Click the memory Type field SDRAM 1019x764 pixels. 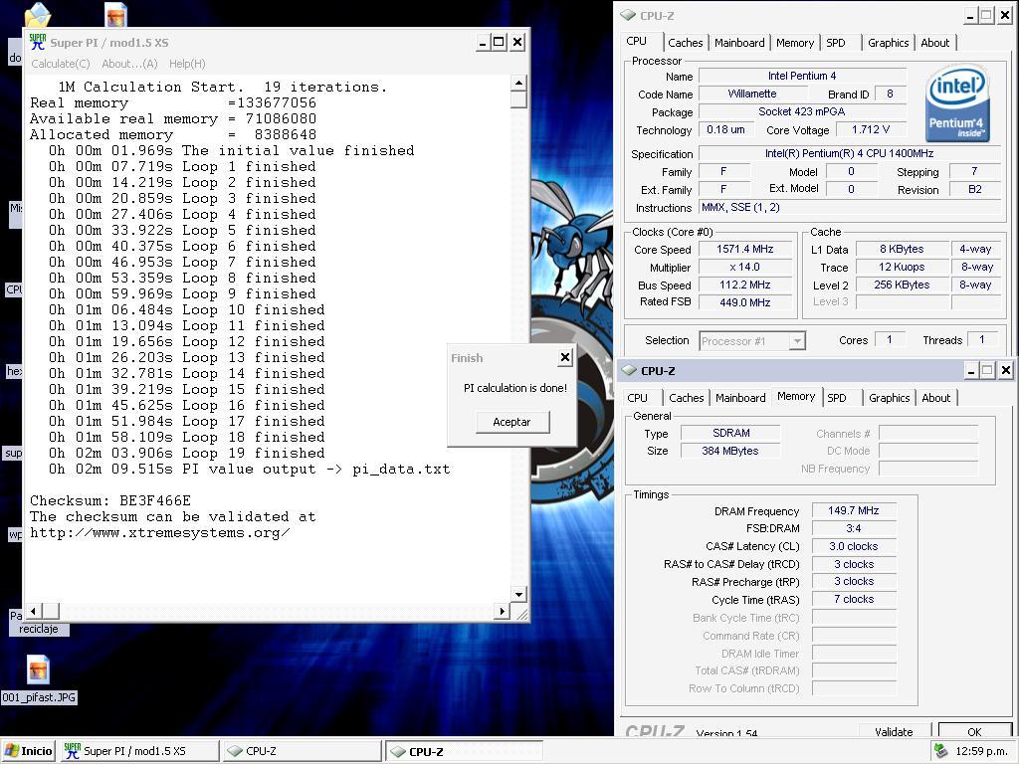[730, 433]
